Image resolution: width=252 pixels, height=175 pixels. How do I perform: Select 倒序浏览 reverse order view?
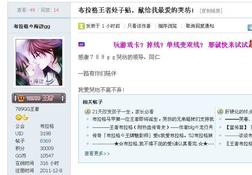tap(167, 26)
